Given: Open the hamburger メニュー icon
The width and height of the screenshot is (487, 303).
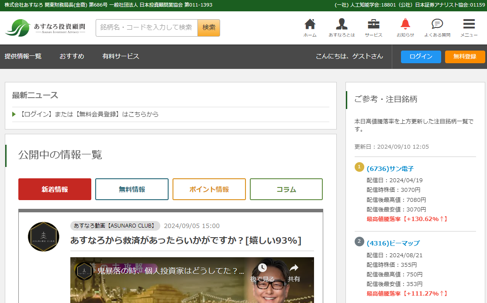Looking at the screenshot, I should coord(469,24).
